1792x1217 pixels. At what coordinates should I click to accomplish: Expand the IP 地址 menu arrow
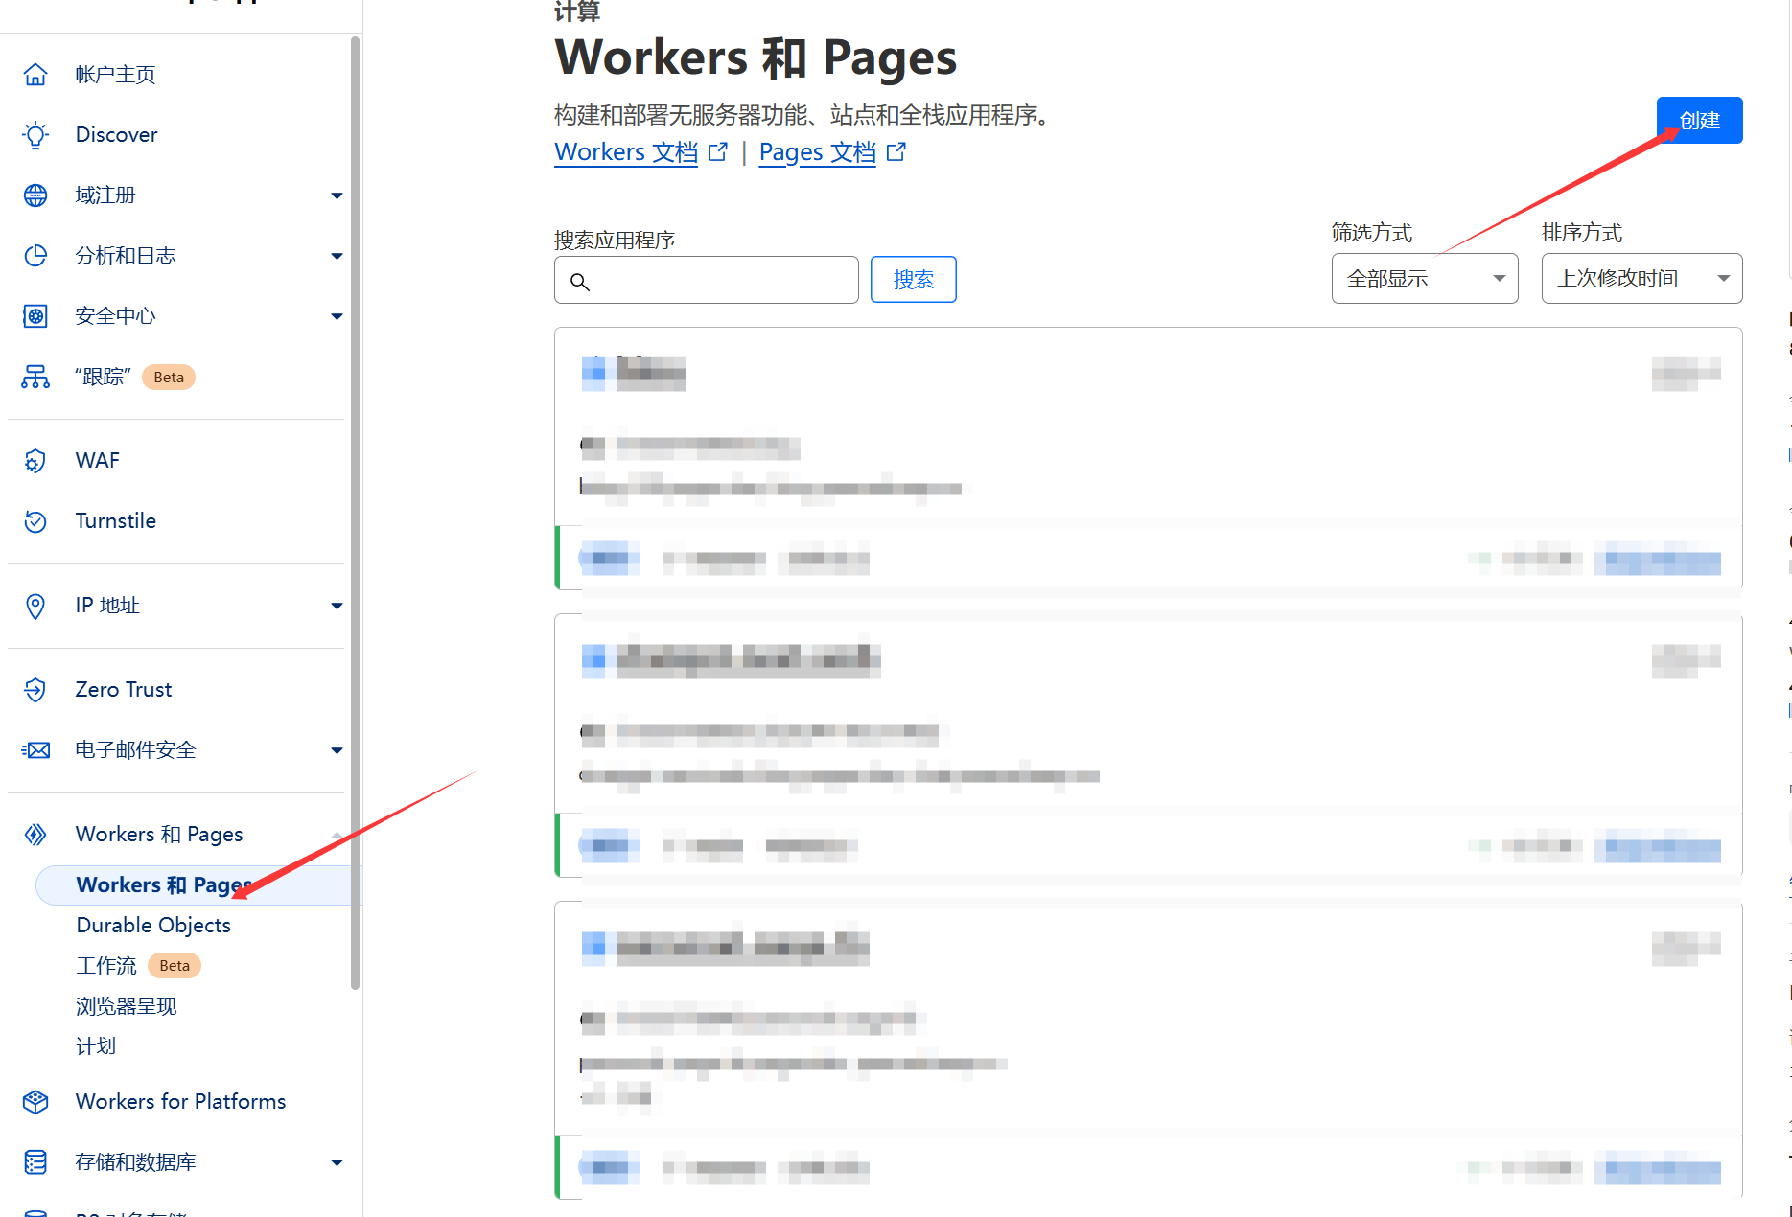(337, 606)
